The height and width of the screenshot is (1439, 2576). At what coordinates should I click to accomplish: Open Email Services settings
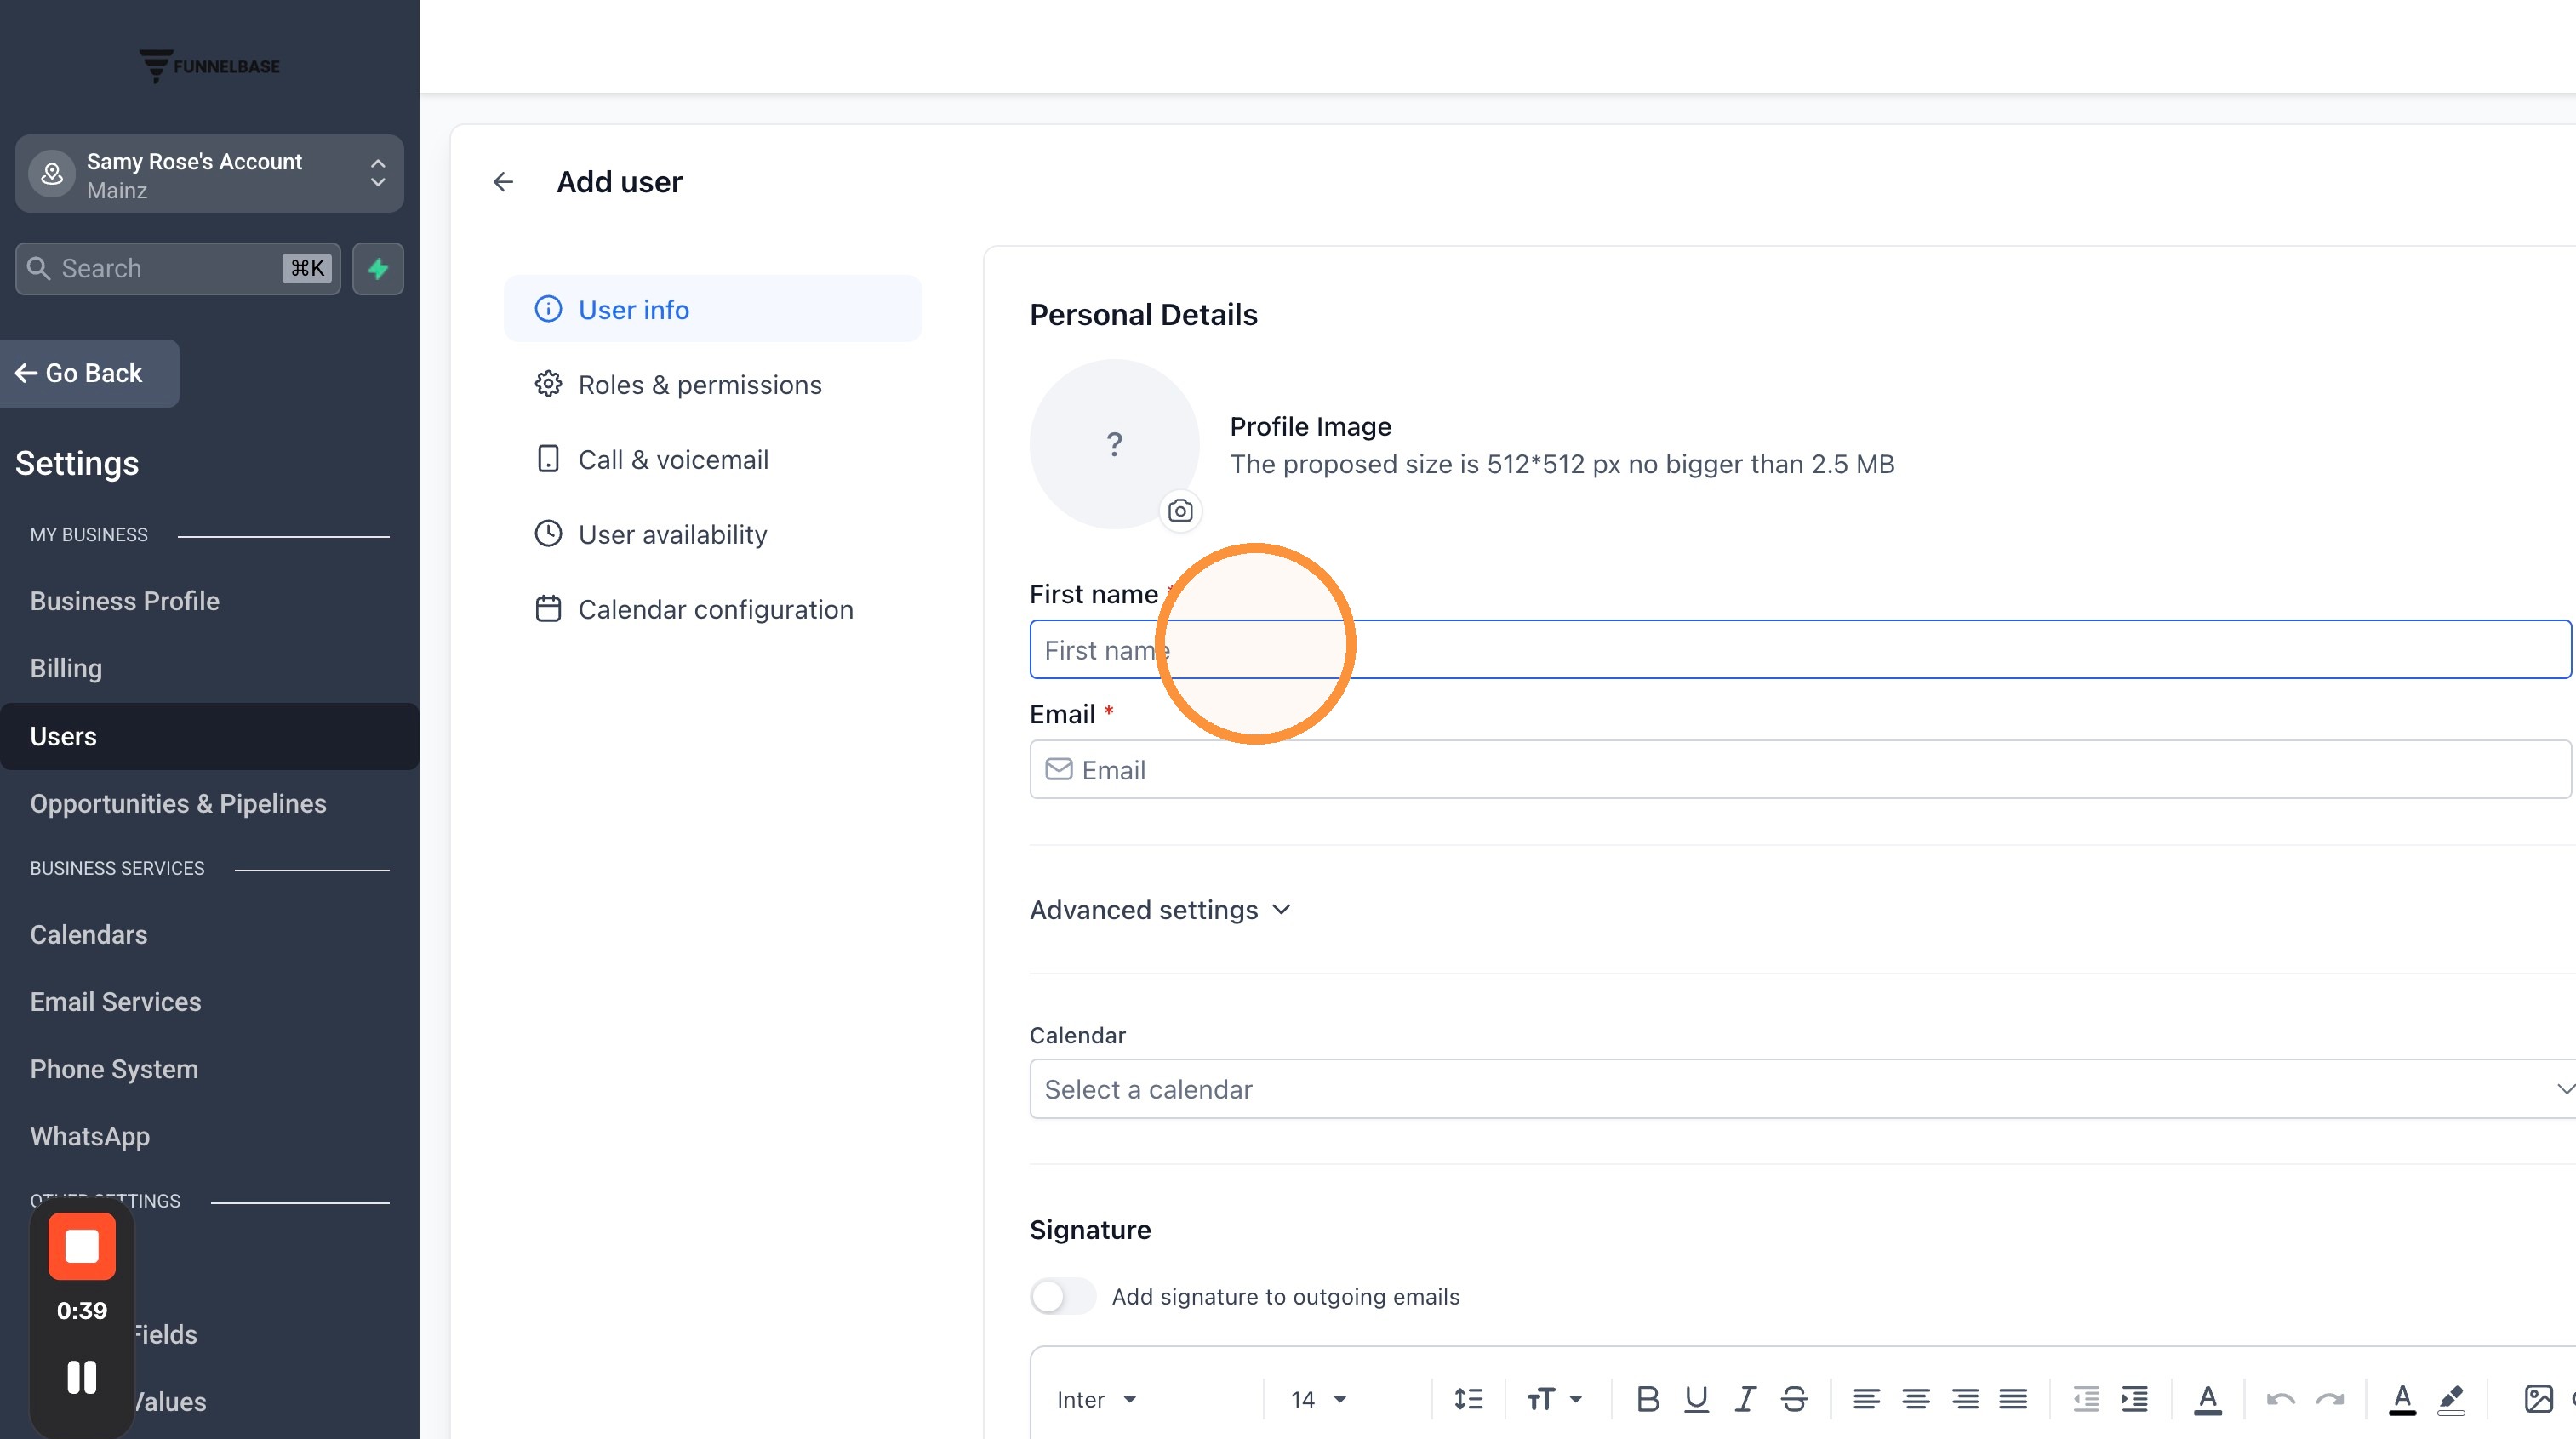pos(116,1001)
